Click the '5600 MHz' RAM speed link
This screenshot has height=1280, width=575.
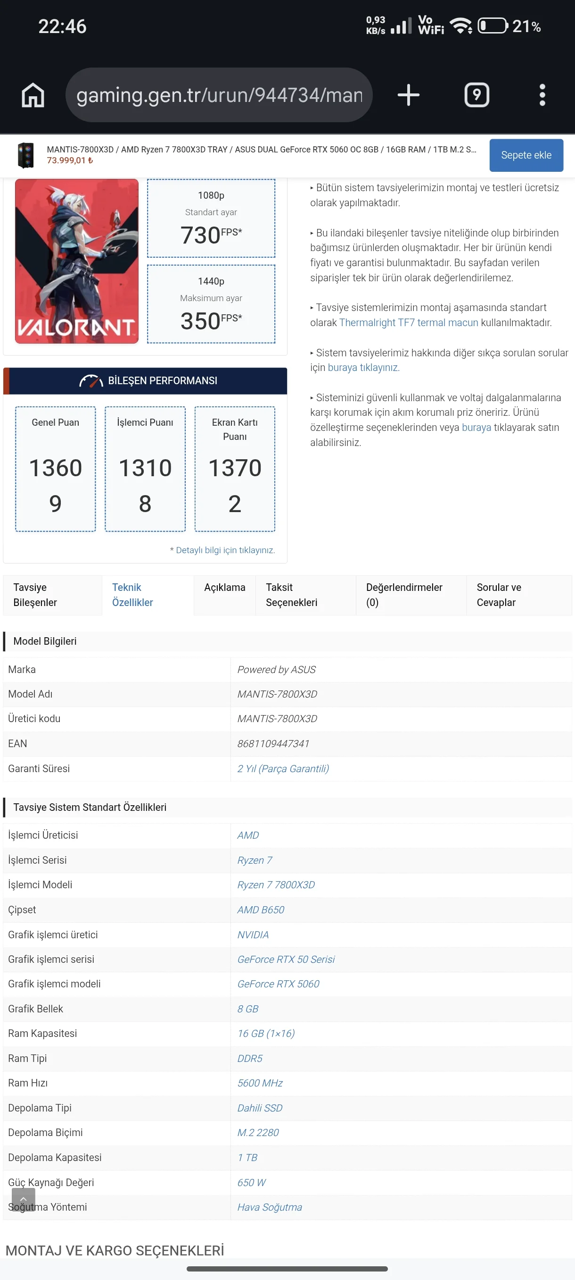click(260, 1083)
